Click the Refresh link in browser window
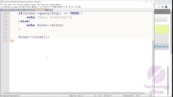Screen dimensions: 173x97 (x=161, y=47)
